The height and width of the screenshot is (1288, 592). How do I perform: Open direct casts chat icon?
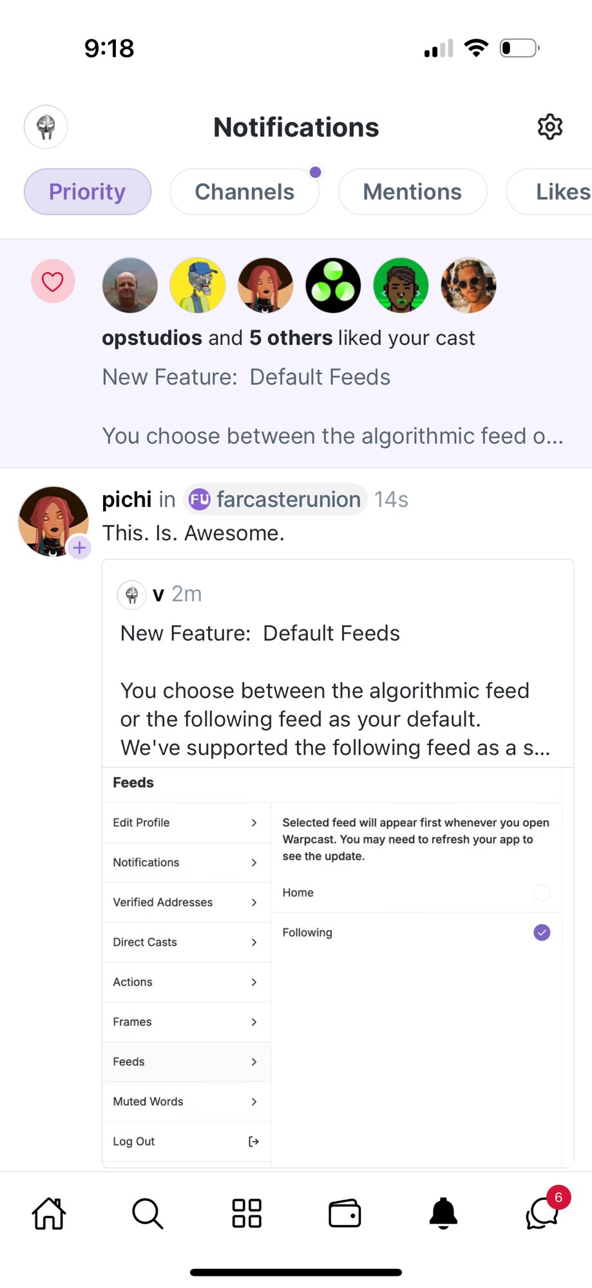542,1214
